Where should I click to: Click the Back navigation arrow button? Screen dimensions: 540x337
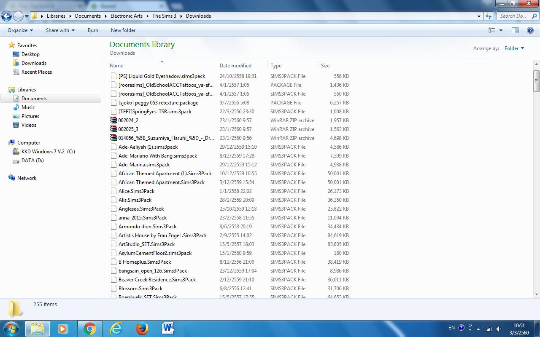pyautogui.click(x=6, y=16)
